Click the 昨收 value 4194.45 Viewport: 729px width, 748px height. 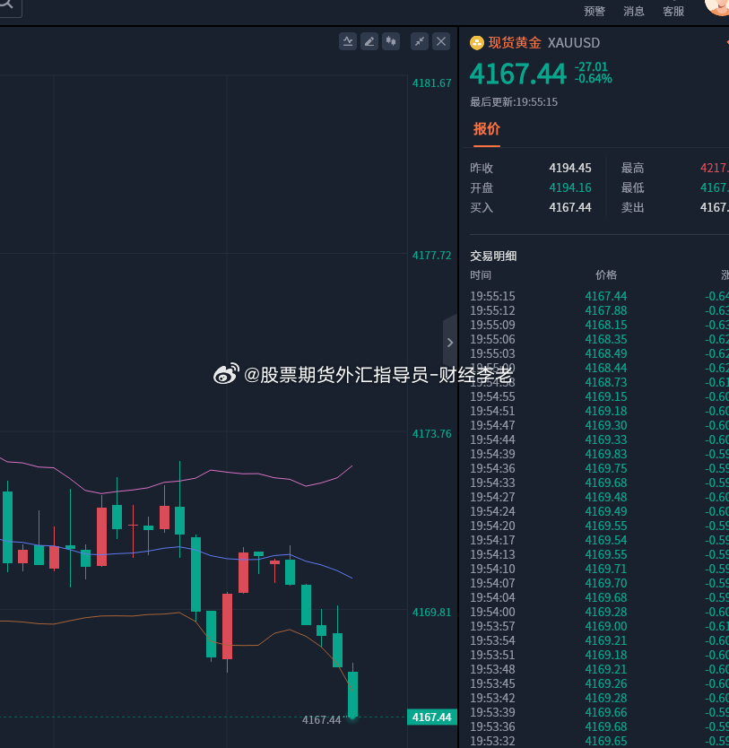[x=569, y=168]
